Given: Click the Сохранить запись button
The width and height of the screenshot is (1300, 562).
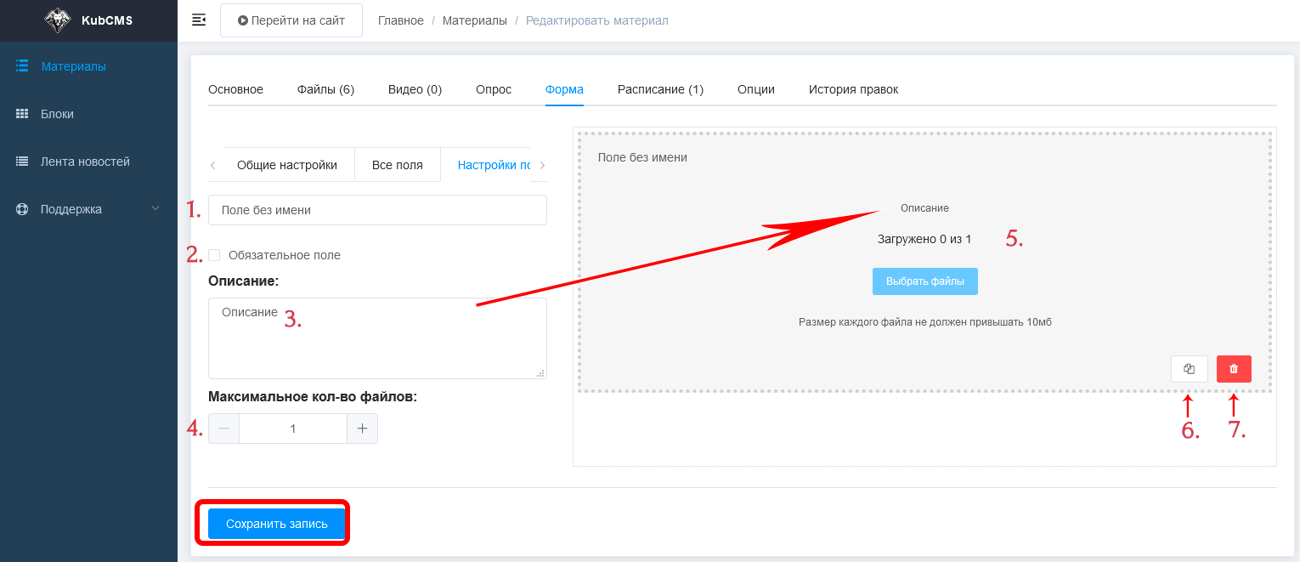Looking at the screenshot, I should coord(277,524).
